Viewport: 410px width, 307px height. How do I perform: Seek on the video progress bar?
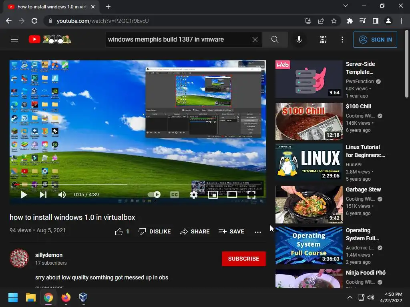138,184
